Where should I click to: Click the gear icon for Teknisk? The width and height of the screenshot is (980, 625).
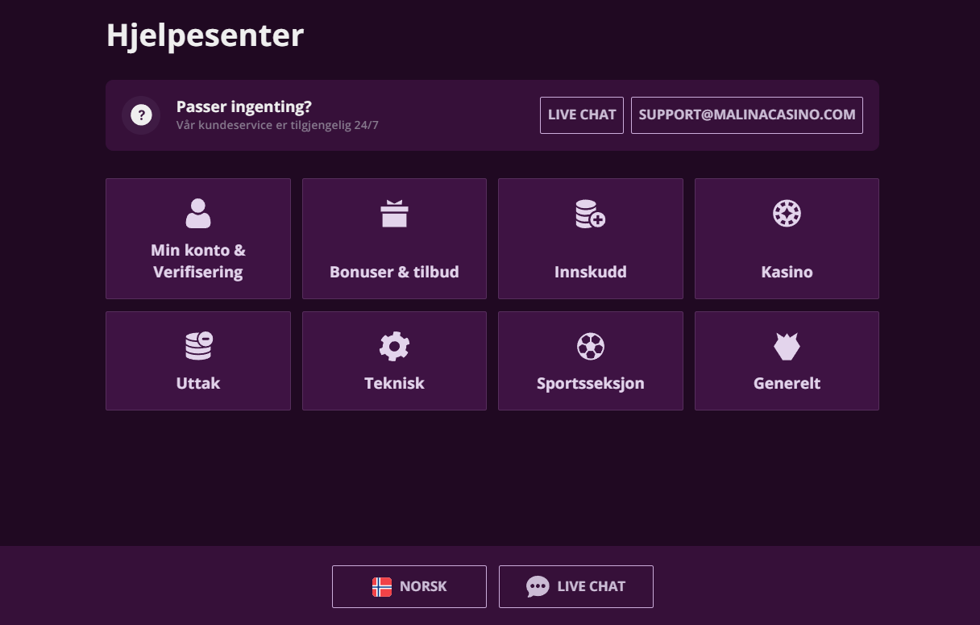click(394, 346)
